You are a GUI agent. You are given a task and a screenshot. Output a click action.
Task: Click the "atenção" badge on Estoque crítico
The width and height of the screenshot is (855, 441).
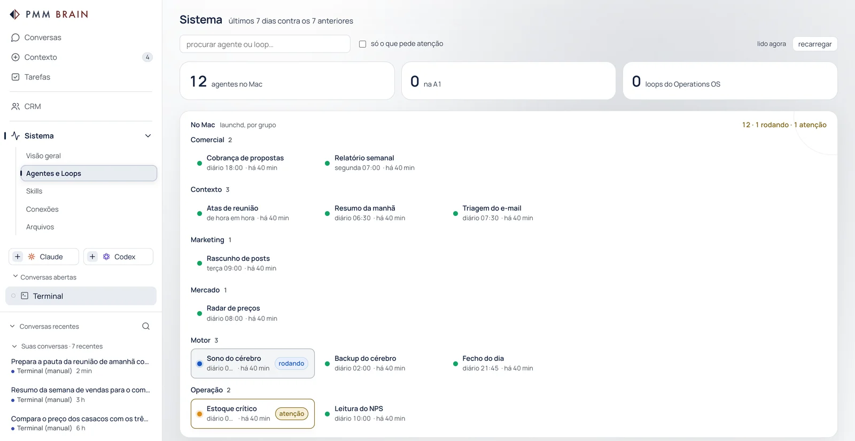click(292, 414)
